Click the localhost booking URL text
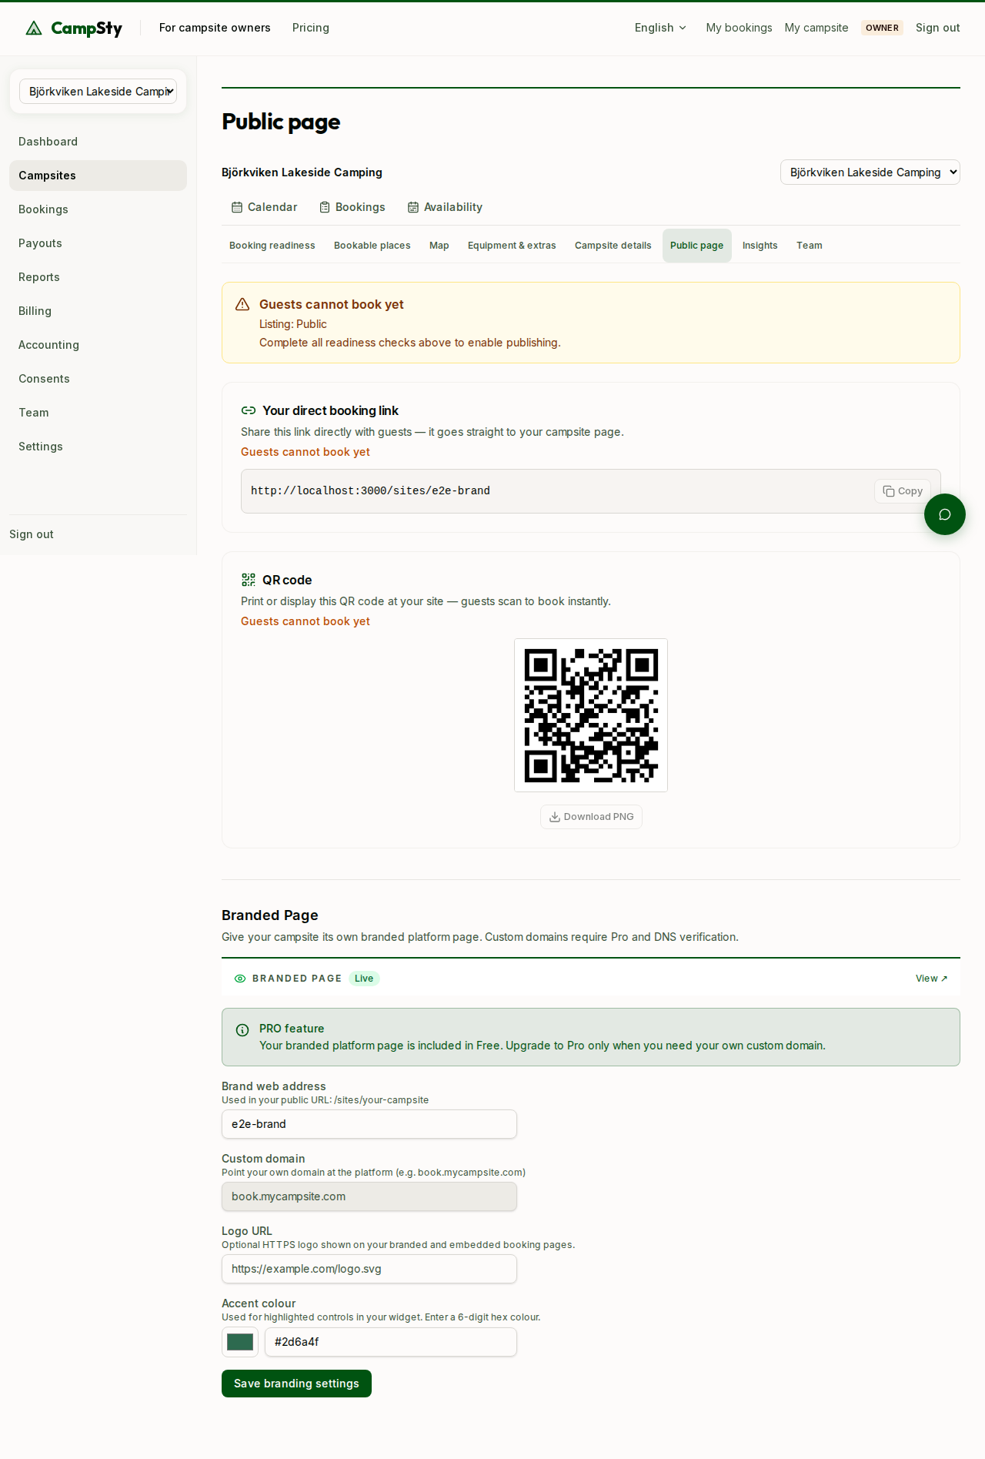Screen dimensions: 985x1459 pyautogui.click(x=370, y=491)
